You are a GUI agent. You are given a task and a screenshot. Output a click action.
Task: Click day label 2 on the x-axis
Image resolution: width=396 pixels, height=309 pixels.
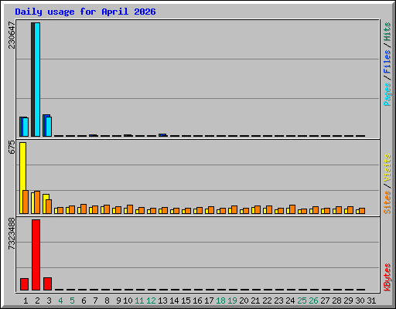[37, 301]
